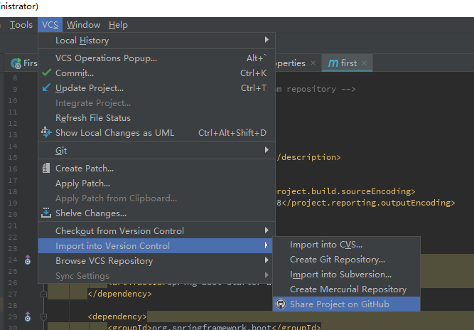
Task: Select Update Project menu entry
Action: pyautogui.click(x=156, y=88)
